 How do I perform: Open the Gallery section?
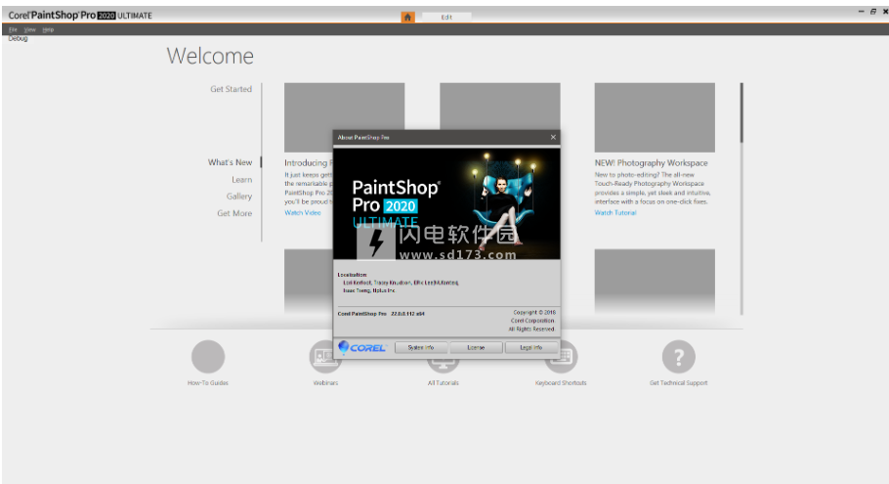point(239,197)
